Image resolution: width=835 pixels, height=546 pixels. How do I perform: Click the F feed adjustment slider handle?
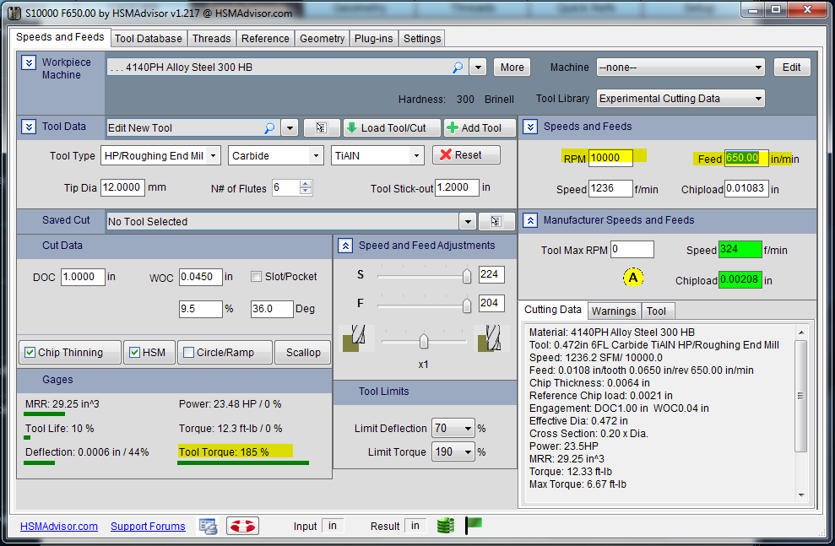[x=467, y=305]
